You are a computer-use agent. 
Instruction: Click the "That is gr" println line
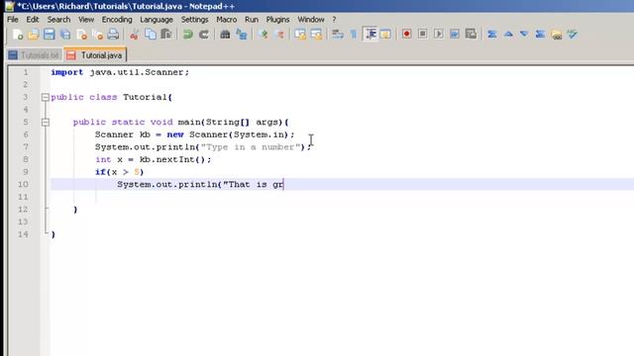pos(200,185)
